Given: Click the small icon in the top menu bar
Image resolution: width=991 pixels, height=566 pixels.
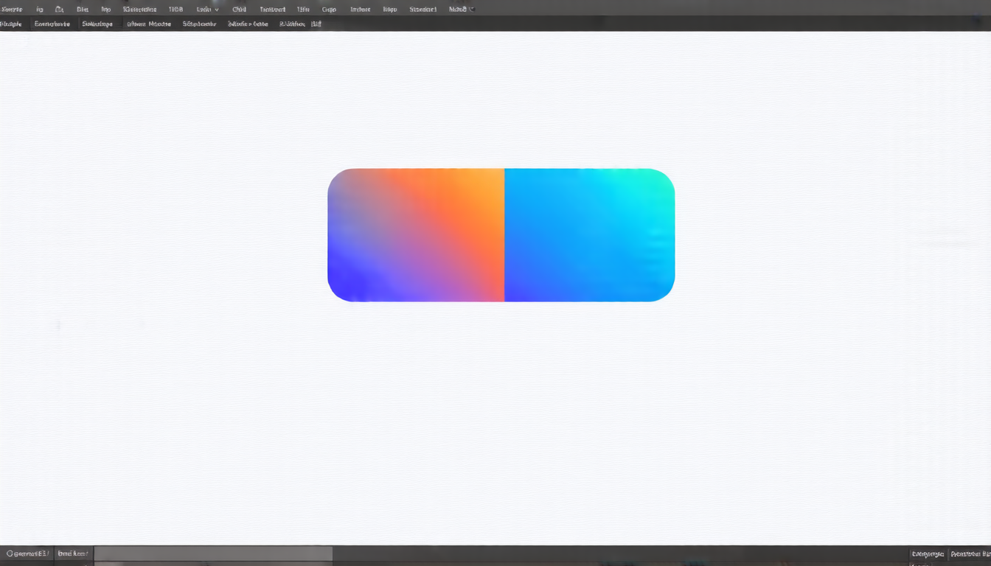Looking at the screenshot, I should point(59,10).
